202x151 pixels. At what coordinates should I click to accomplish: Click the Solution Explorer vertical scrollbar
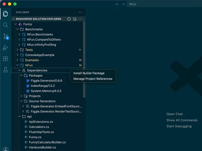(x=84, y=60)
